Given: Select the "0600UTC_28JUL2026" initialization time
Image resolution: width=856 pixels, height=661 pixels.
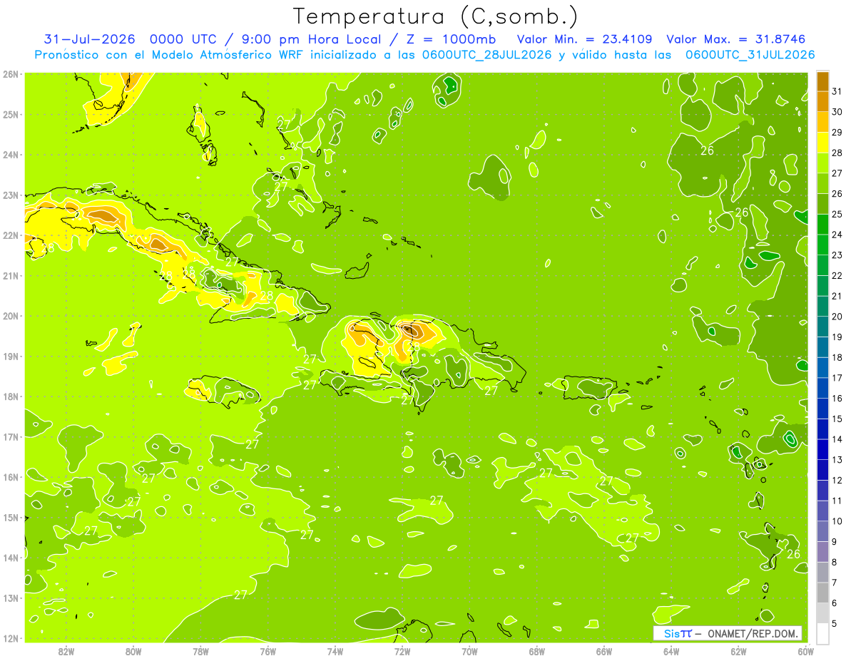Looking at the screenshot, I should coord(486,55).
